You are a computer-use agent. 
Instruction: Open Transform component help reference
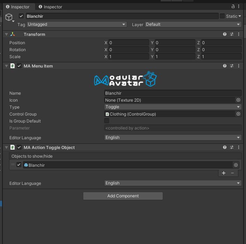[225, 34]
